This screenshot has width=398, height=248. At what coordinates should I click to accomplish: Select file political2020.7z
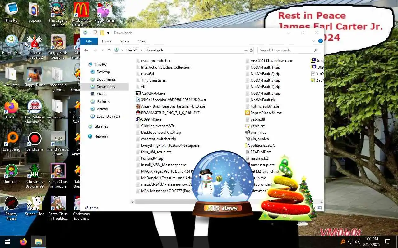click(263, 145)
